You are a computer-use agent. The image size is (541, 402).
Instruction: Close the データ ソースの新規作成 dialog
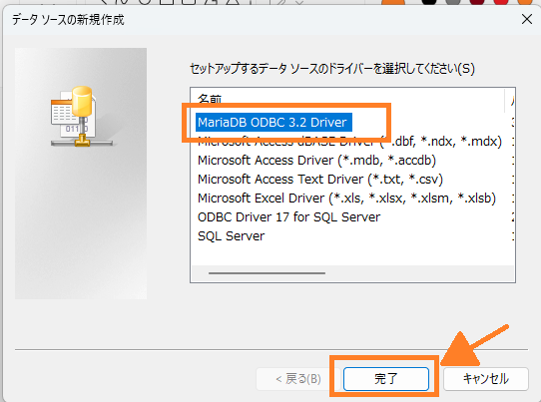tap(527, 19)
